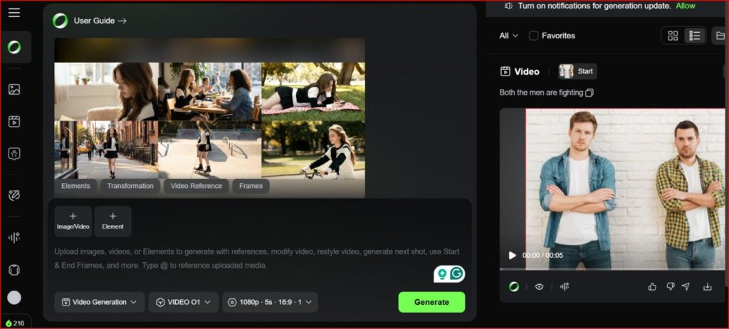
Task: Allow generation notifications
Action: (x=686, y=6)
